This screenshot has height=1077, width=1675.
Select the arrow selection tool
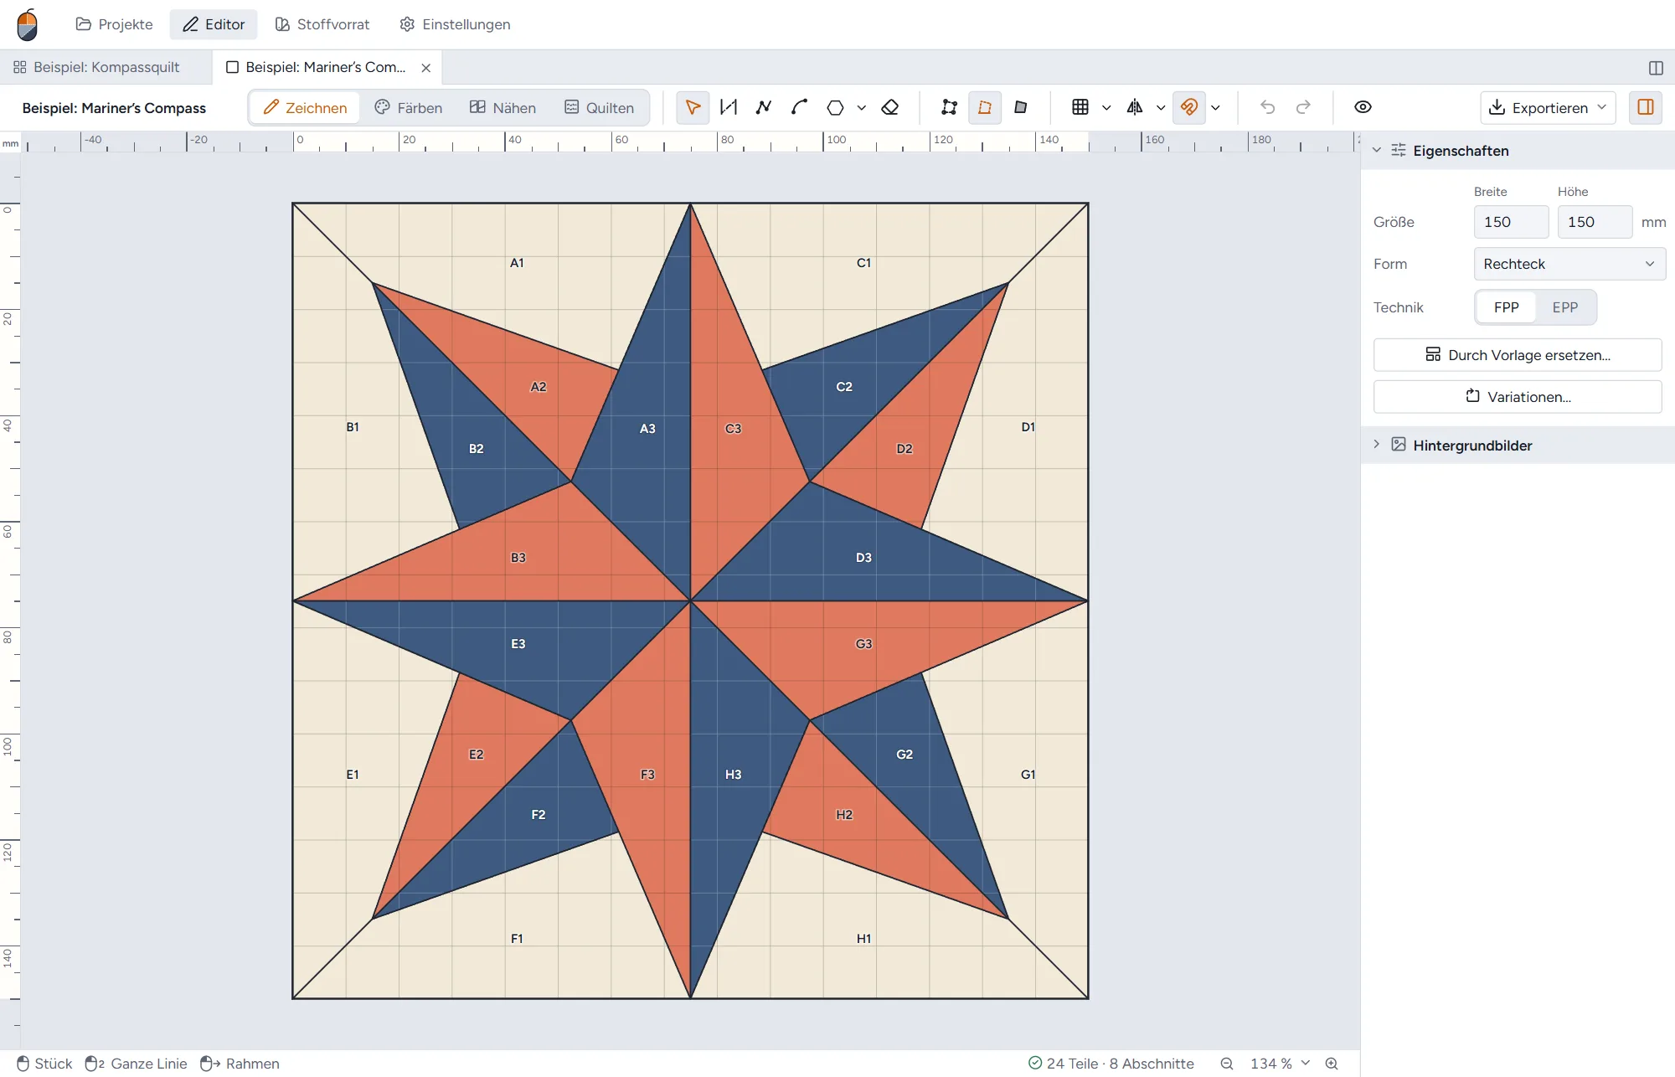(x=693, y=107)
